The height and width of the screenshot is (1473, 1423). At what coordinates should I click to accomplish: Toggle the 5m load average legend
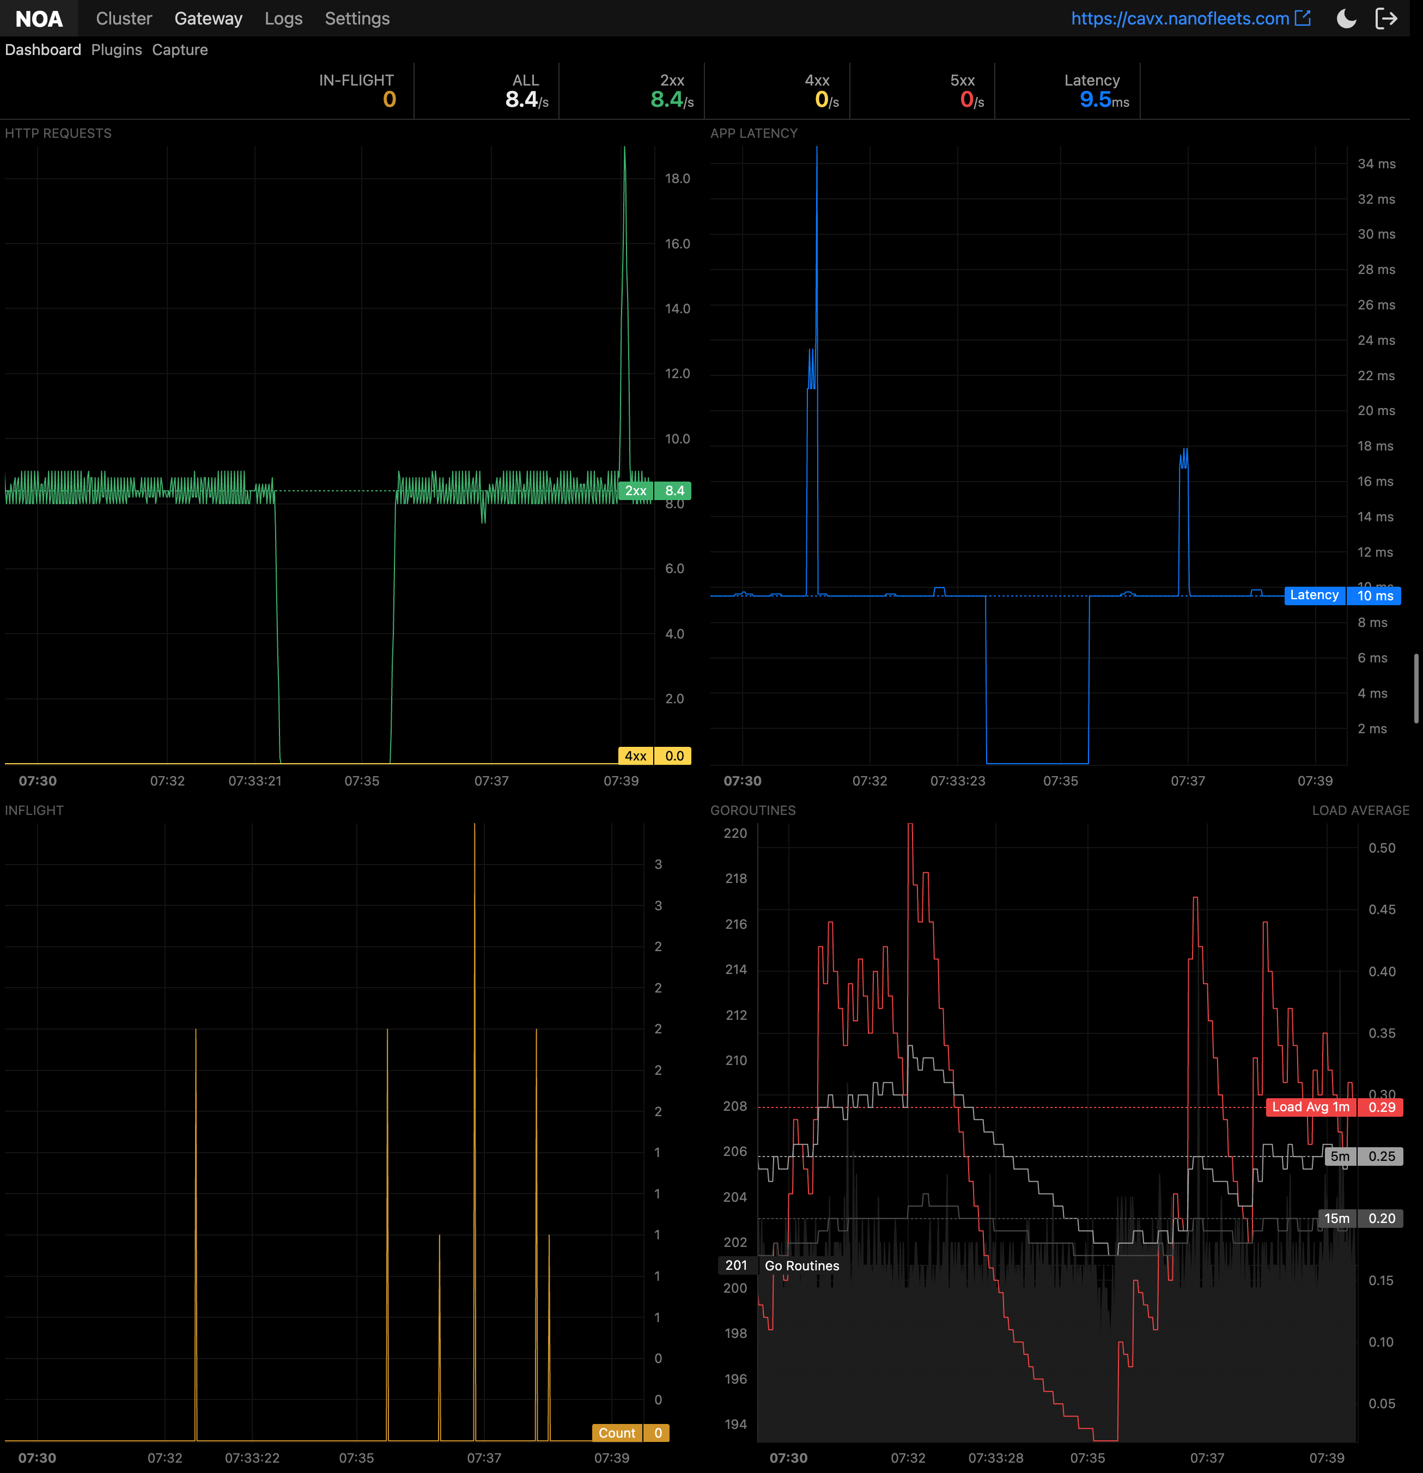1341,1157
